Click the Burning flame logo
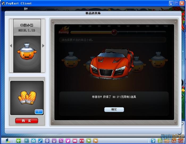Viewport: 186px width, 144px height. (64, 30)
